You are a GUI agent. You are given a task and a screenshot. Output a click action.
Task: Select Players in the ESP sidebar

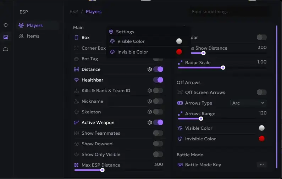point(34,26)
